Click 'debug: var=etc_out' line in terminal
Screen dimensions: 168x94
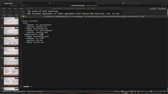pyautogui.click(x=34, y=42)
